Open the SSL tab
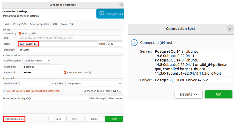 (72, 24)
